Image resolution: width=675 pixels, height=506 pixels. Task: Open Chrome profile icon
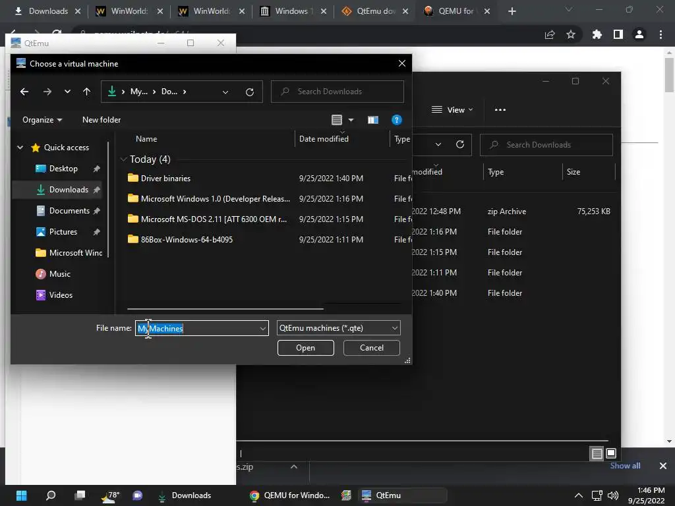tap(639, 34)
